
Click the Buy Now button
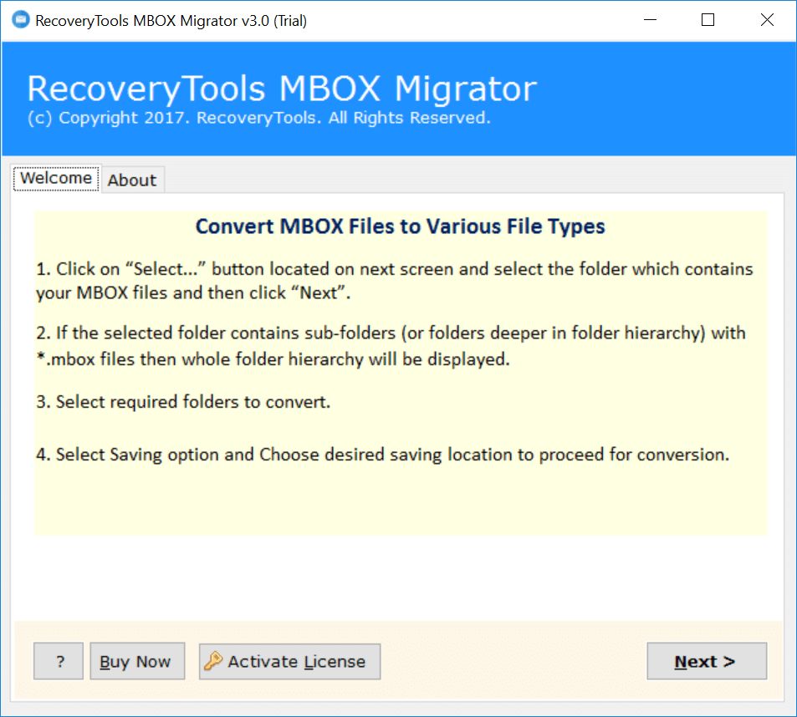(137, 661)
